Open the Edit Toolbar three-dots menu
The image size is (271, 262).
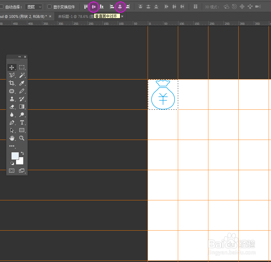tap(12, 146)
